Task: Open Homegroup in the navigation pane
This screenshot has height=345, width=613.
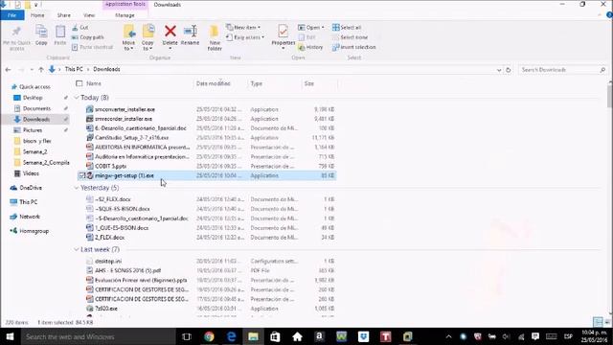Action: 30,231
